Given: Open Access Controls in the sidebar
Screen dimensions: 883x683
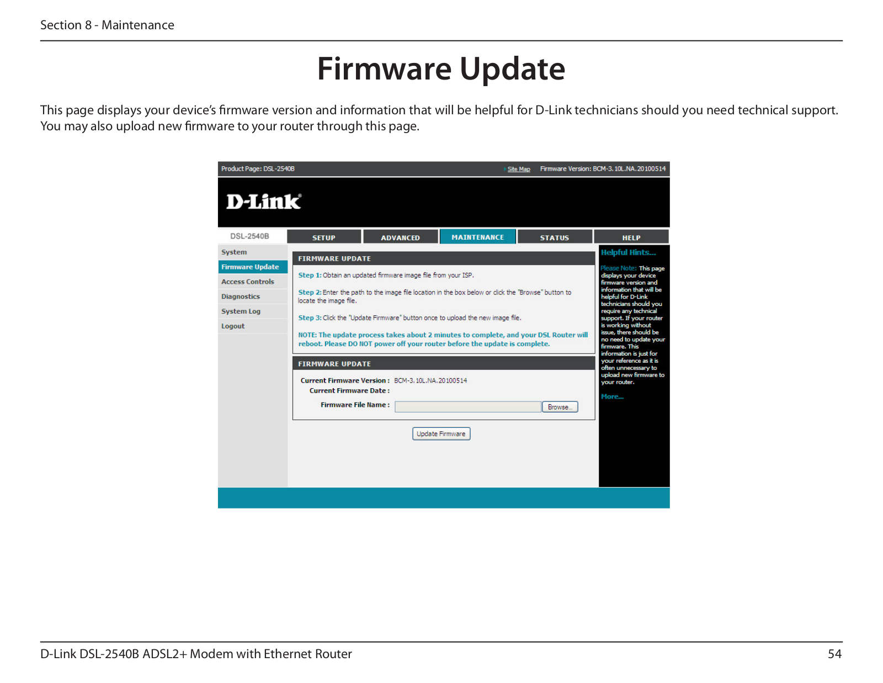Looking at the screenshot, I should coord(253,282).
